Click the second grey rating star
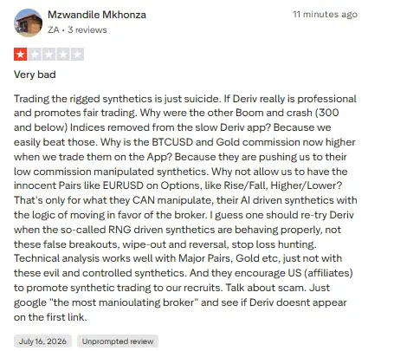394x351 pixels. click(x=35, y=54)
